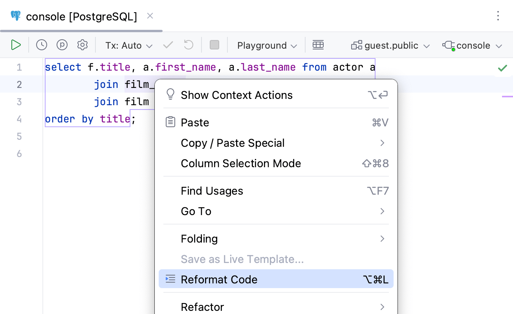The image size is (513, 314).
Task: Open the Tx: Auto transaction mode dropdown
Action: coord(128,45)
